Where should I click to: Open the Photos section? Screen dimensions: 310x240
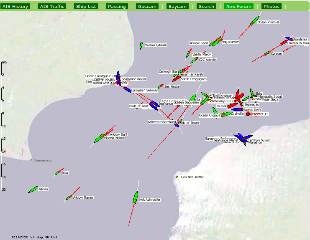[272, 7]
